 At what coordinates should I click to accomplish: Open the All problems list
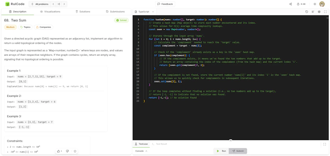(40, 4)
